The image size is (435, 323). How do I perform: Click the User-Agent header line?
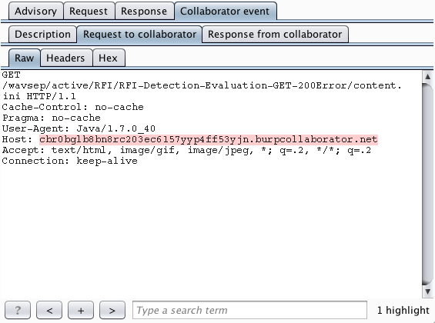pyautogui.click(x=79, y=128)
